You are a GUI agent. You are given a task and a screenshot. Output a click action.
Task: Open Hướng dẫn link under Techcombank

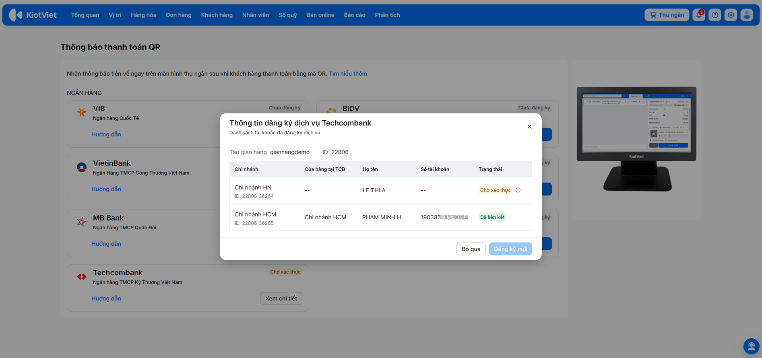click(x=106, y=298)
